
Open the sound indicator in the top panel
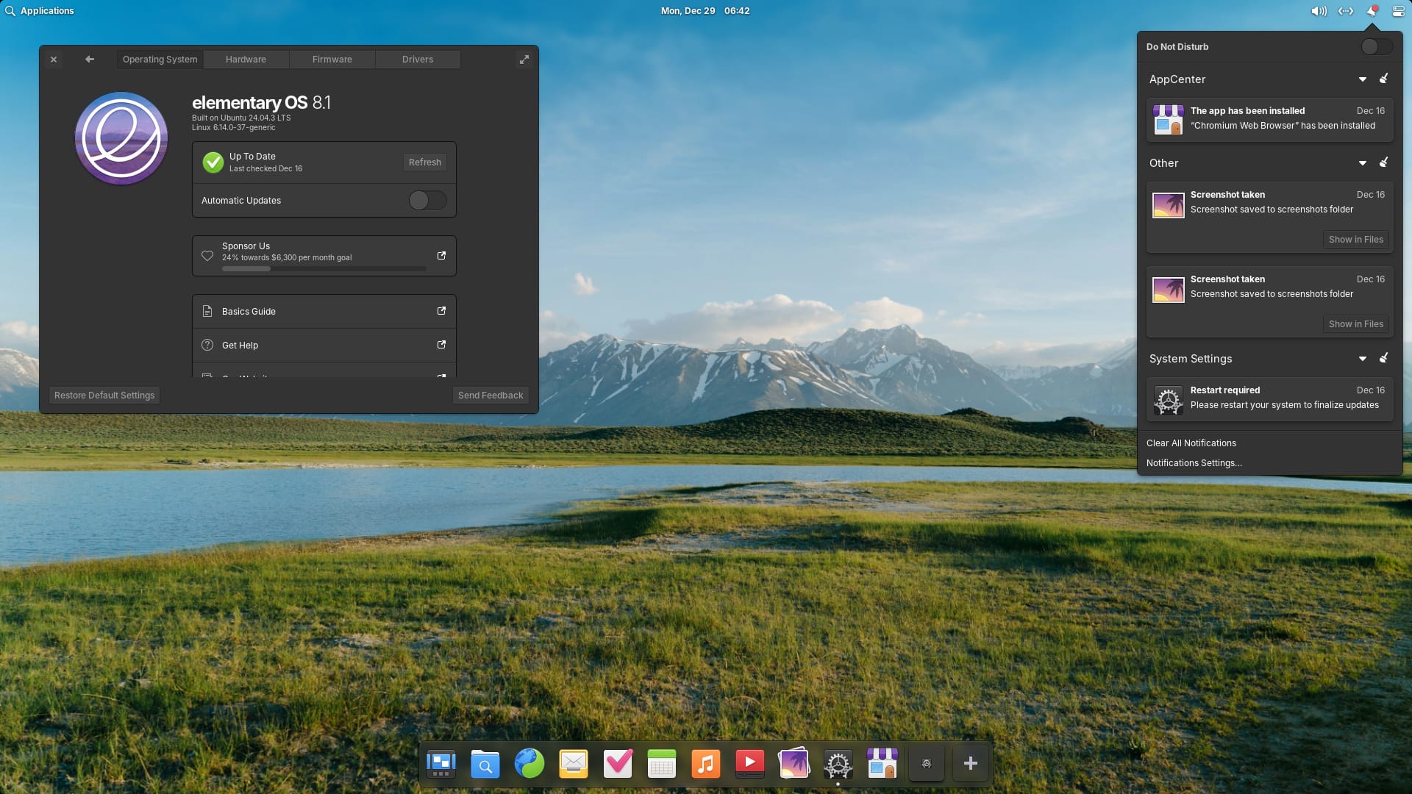point(1319,10)
